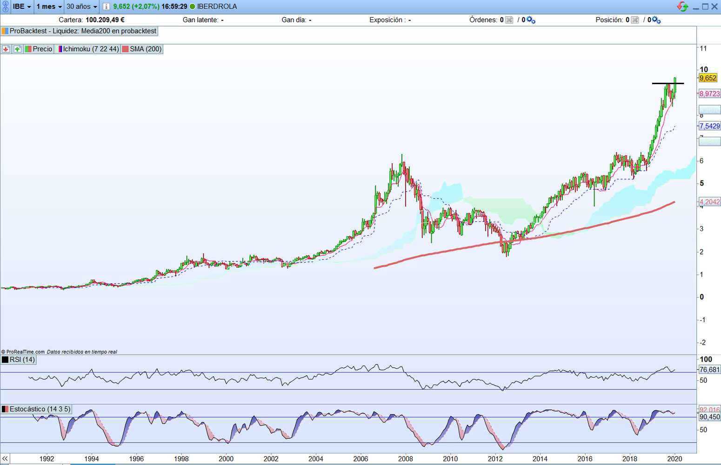Click the cancel orders X icon
This screenshot has height=465, width=721.
[509, 20]
